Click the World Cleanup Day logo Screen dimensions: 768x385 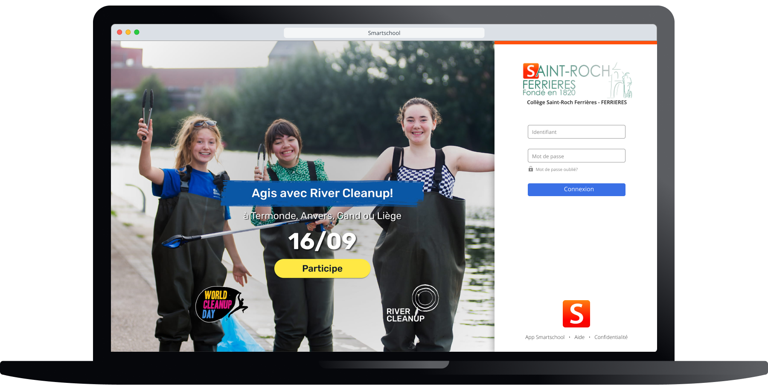[221, 304]
